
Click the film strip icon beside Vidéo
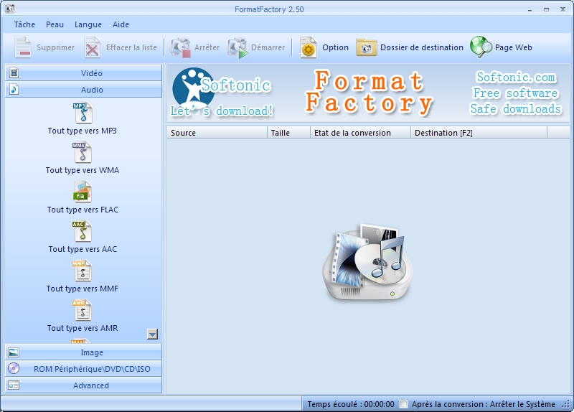point(14,73)
